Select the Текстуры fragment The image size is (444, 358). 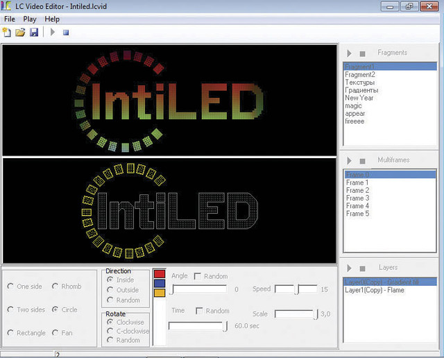pyautogui.click(x=390, y=83)
